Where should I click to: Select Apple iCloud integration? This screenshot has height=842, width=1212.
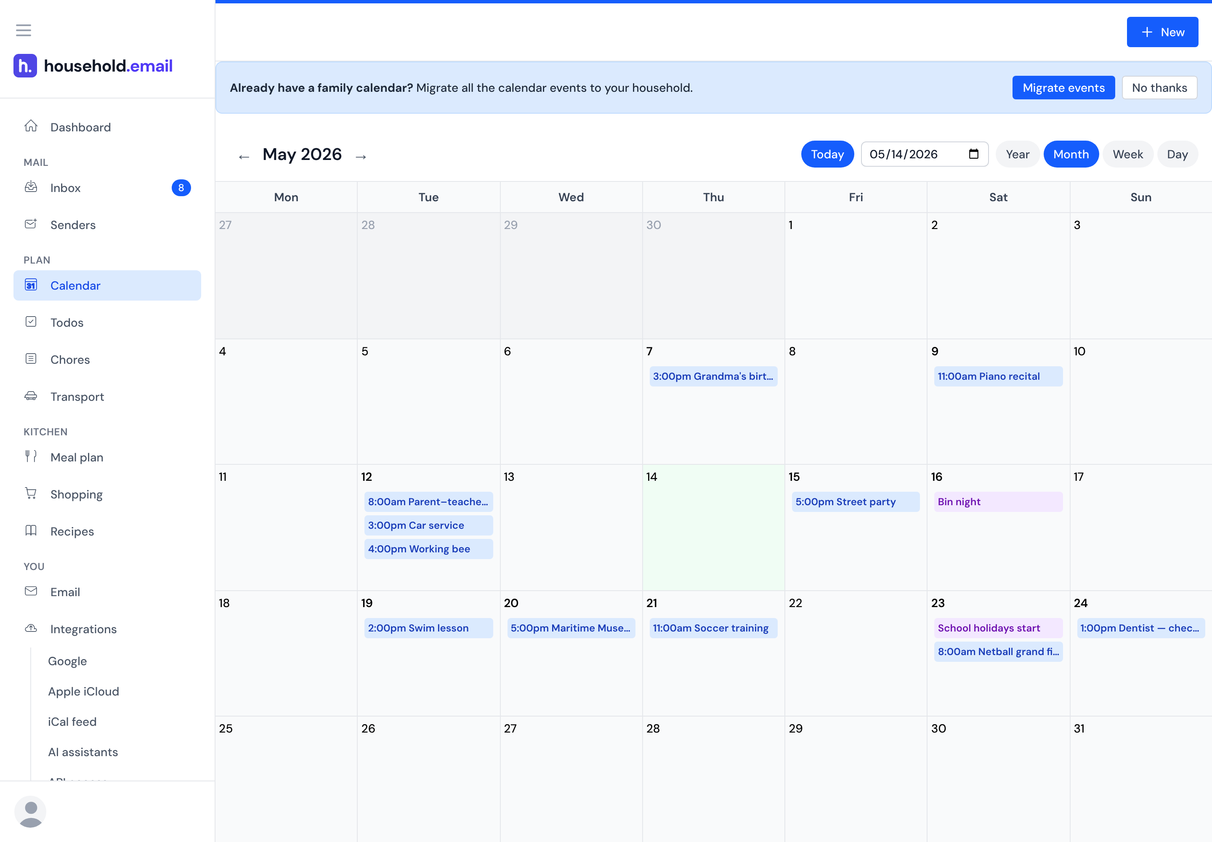pyautogui.click(x=83, y=691)
